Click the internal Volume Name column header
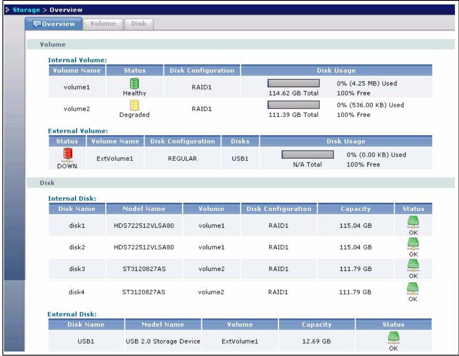The image size is (459, 356). pyautogui.click(x=77, y=70)
